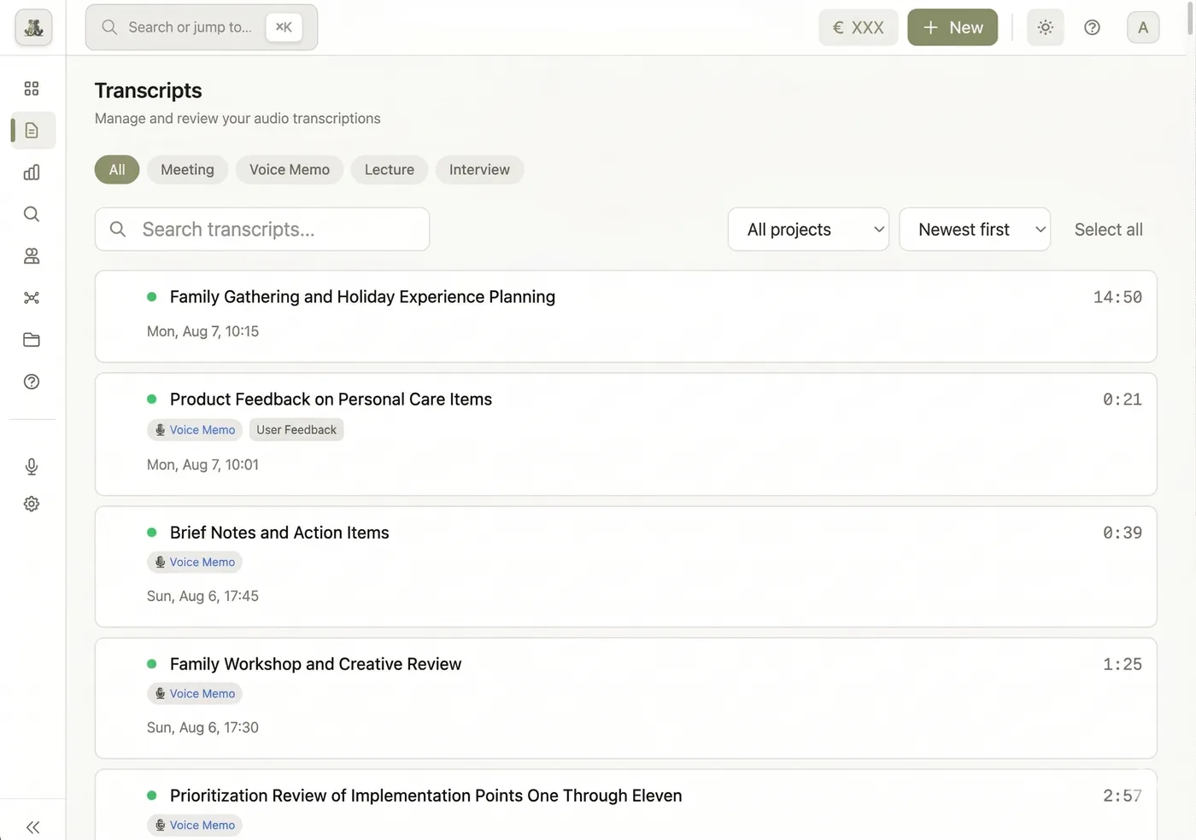Click the New button
Image resolution: width=1196 pixels, height=840 pixels.
tap(952, 26)
